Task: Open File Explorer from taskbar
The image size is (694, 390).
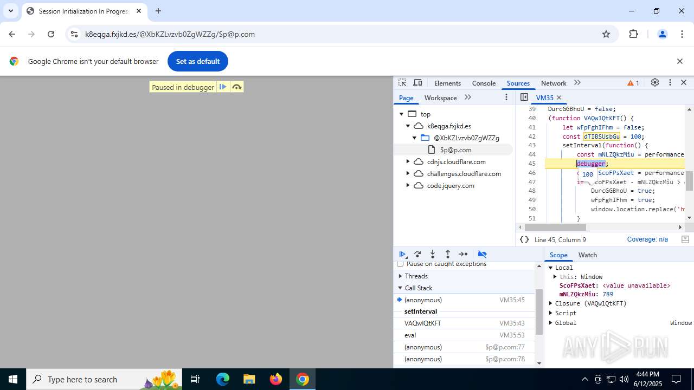Action: point(249,379)
